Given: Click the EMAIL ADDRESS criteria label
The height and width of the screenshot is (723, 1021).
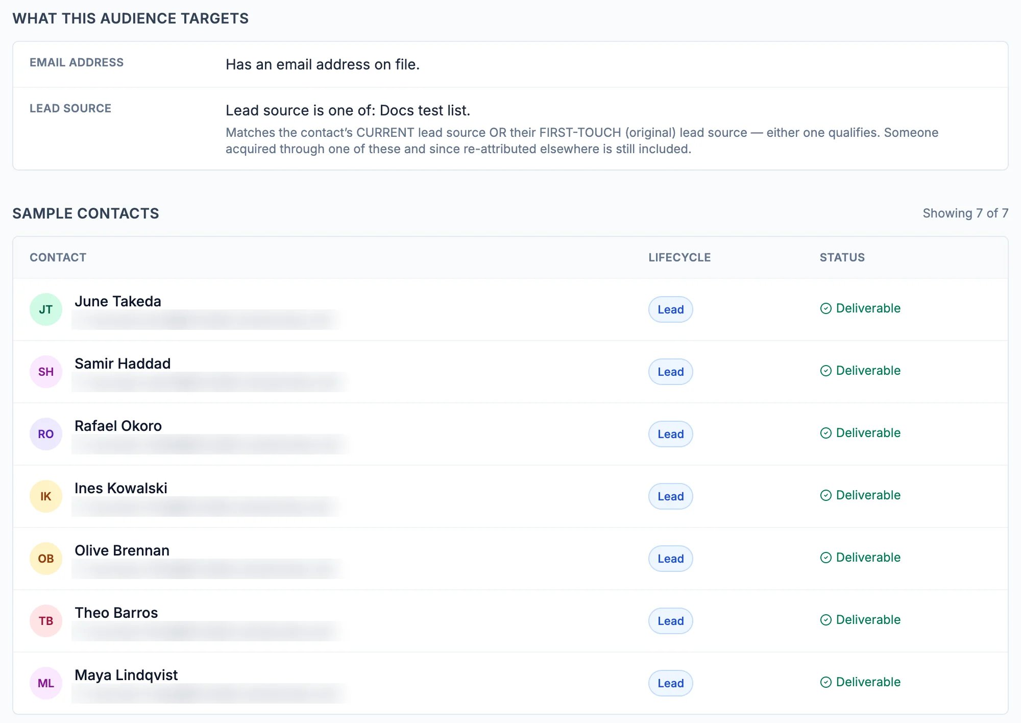Looking at the screenshot, I should [x=77, y=62].
